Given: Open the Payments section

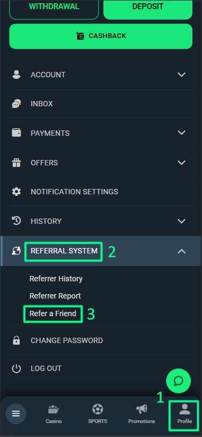Looking at the screenshot, I should (x=101, y=133).
